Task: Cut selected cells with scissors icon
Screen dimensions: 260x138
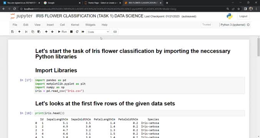Action: tap(27, 32)
